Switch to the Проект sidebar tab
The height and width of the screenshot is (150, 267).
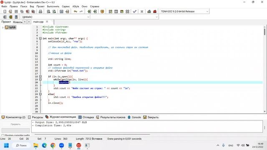click(x=6, y=22)
